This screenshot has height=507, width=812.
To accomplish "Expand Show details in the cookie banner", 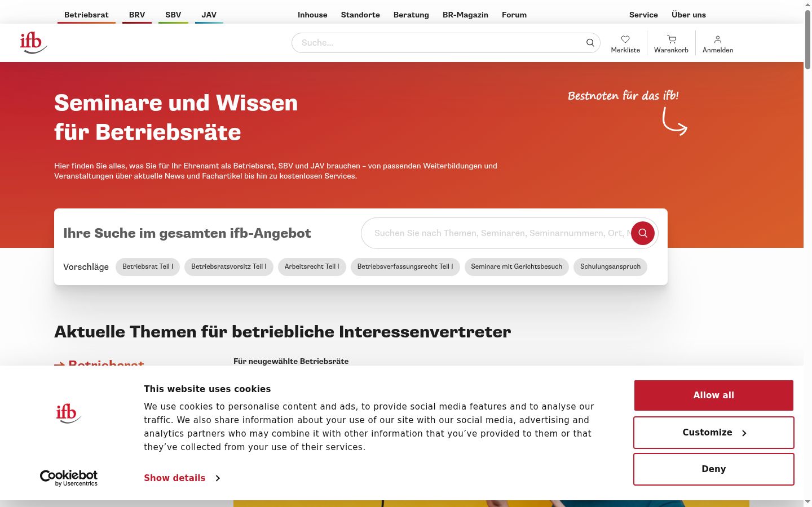I will 182,478.
